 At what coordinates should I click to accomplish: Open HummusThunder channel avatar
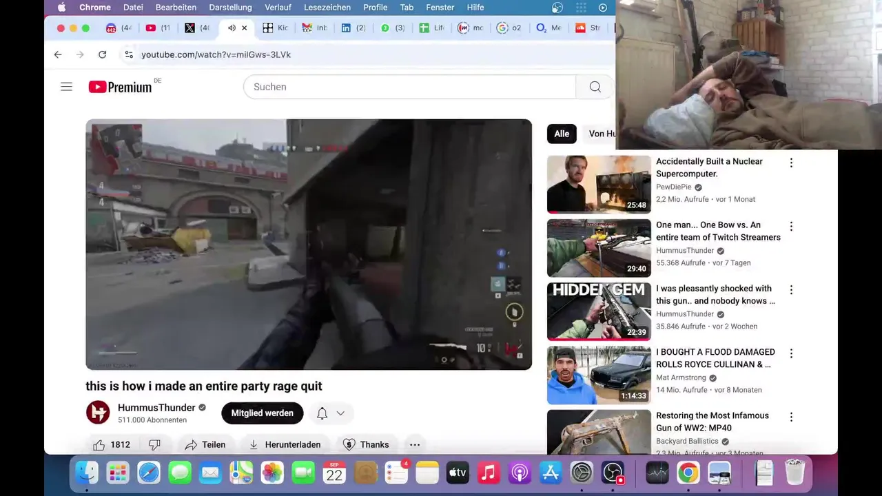pyautogui.click(x=98, y=413)
